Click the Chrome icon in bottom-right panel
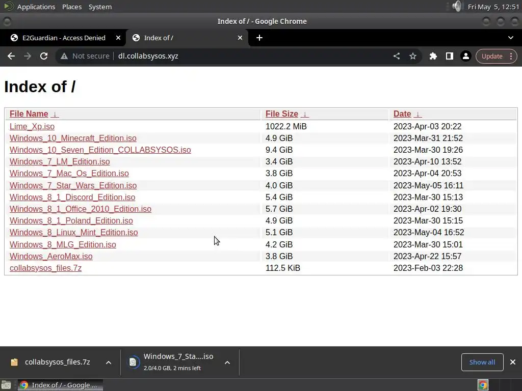 pos(483,385)
